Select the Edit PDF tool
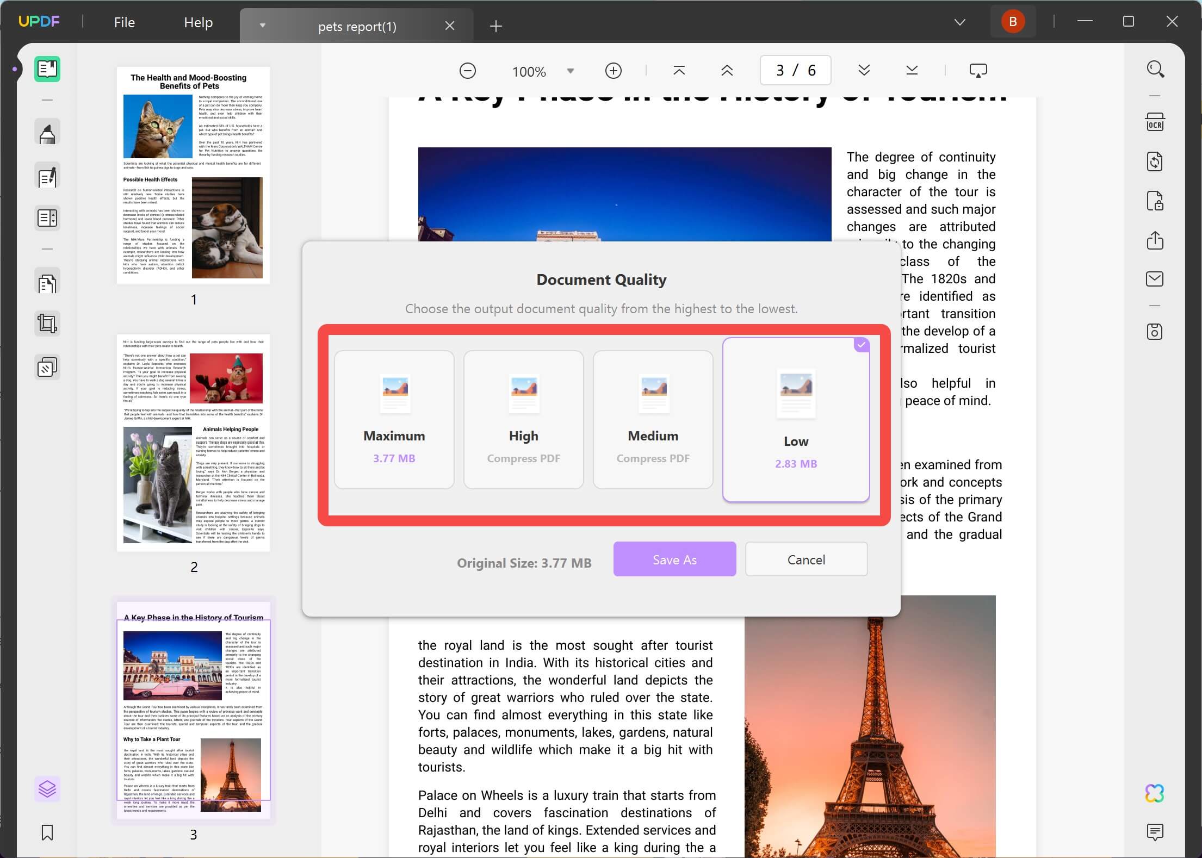Image resolution: width=1202 pixels, height=858 pixels. click(47, 176)
